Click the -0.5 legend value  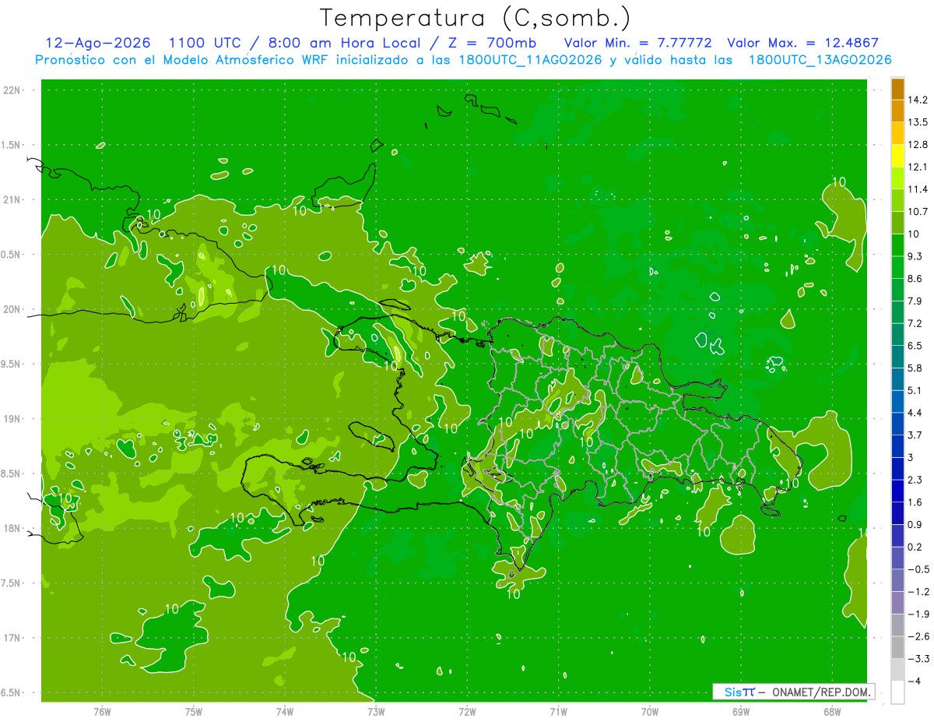tap(918, 569)
